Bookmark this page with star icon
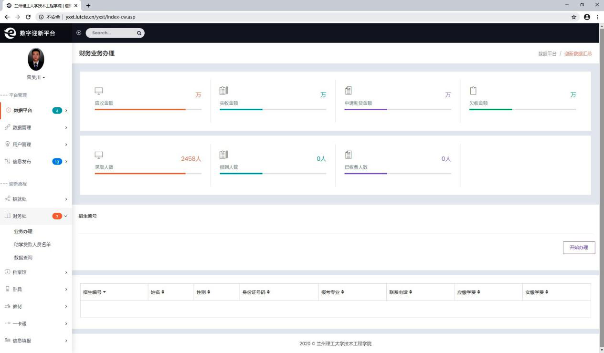 (574, 17)
